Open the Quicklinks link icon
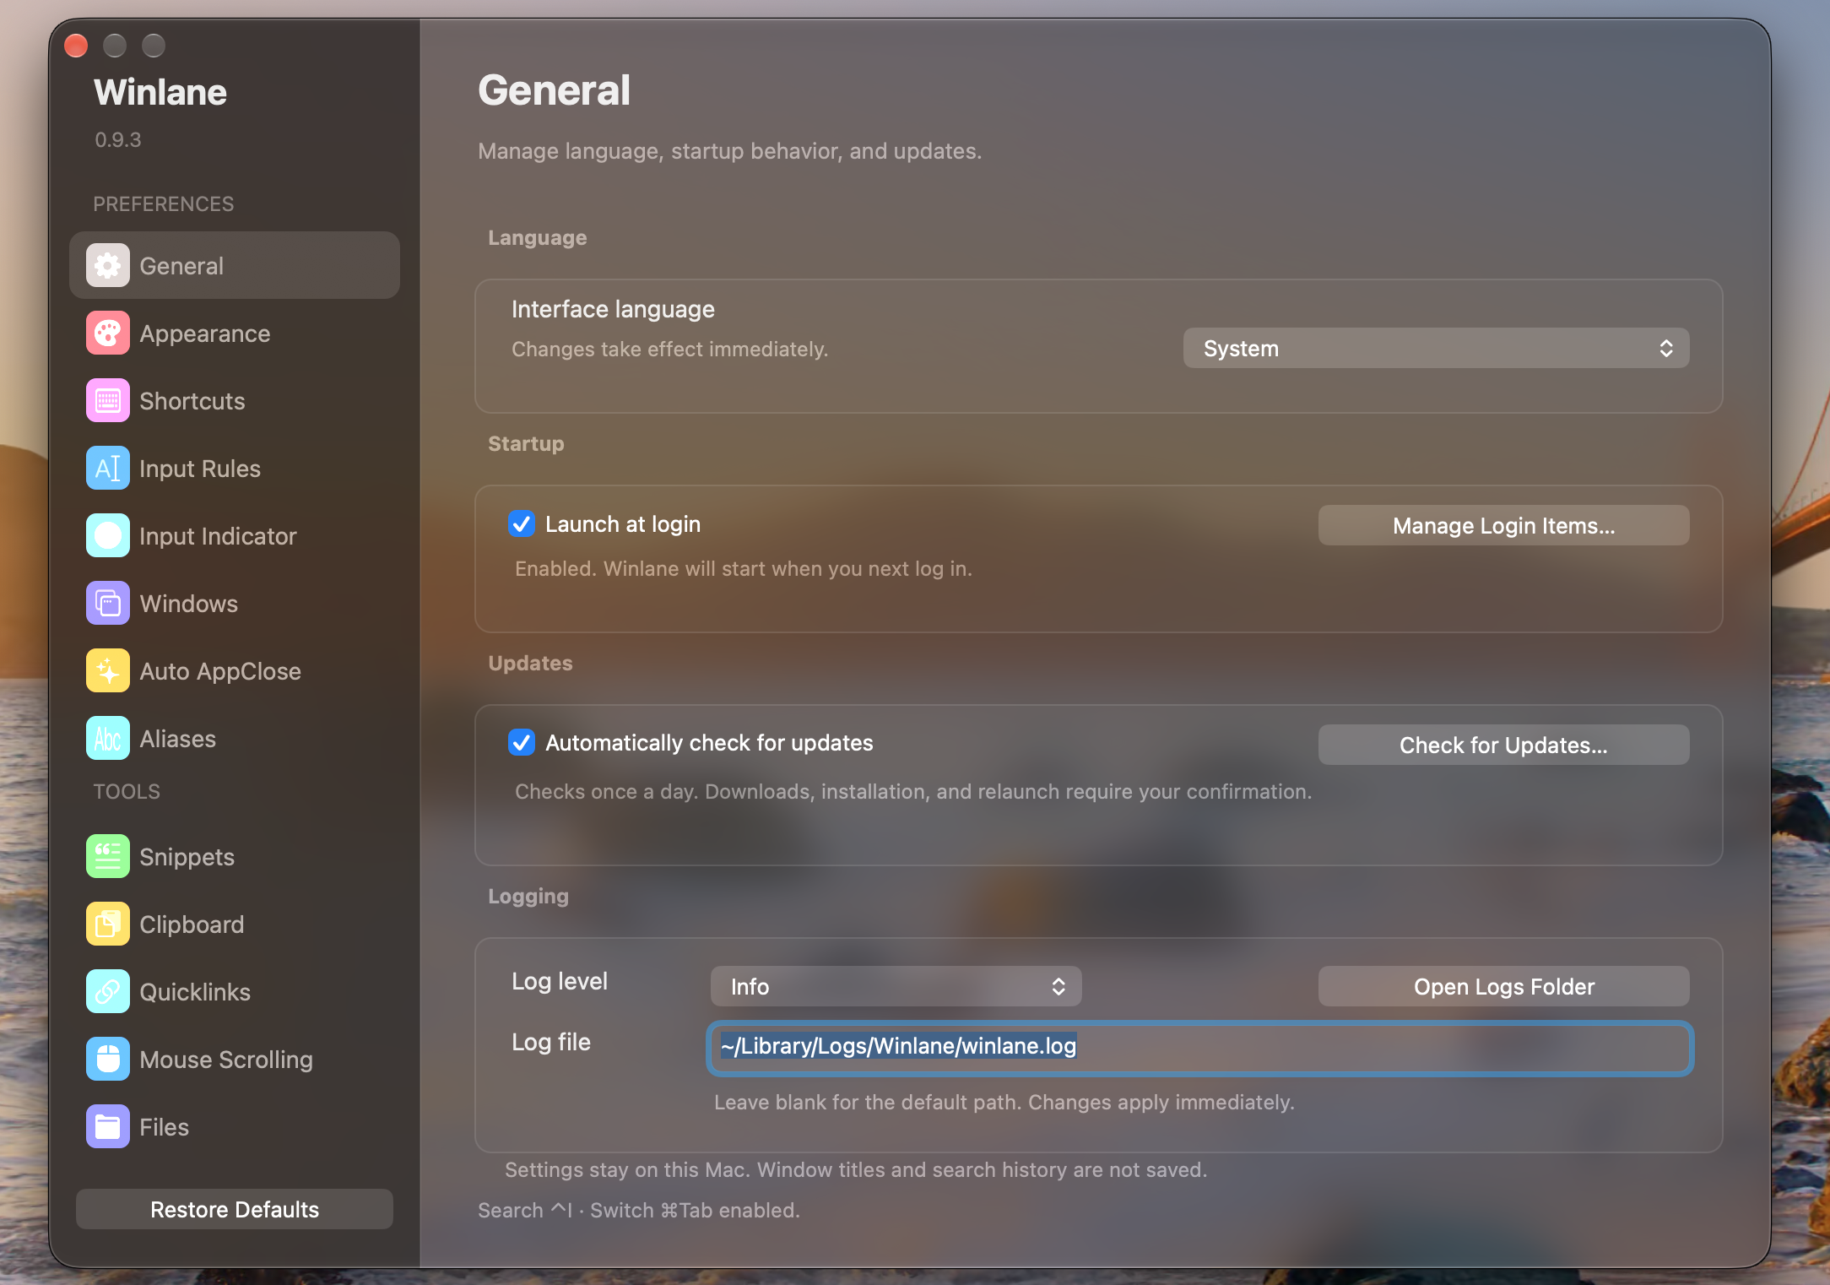This screenshot has width=1830, height=1285. click(107, 992)
